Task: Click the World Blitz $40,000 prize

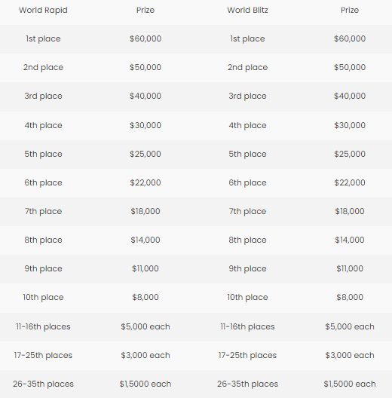Action: [x=350, y=96]
